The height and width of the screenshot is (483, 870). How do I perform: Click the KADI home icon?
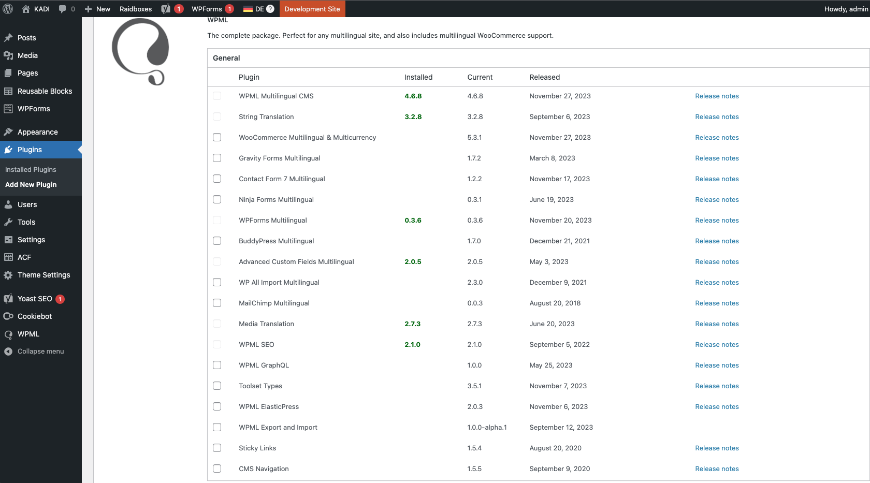(26, 9)
